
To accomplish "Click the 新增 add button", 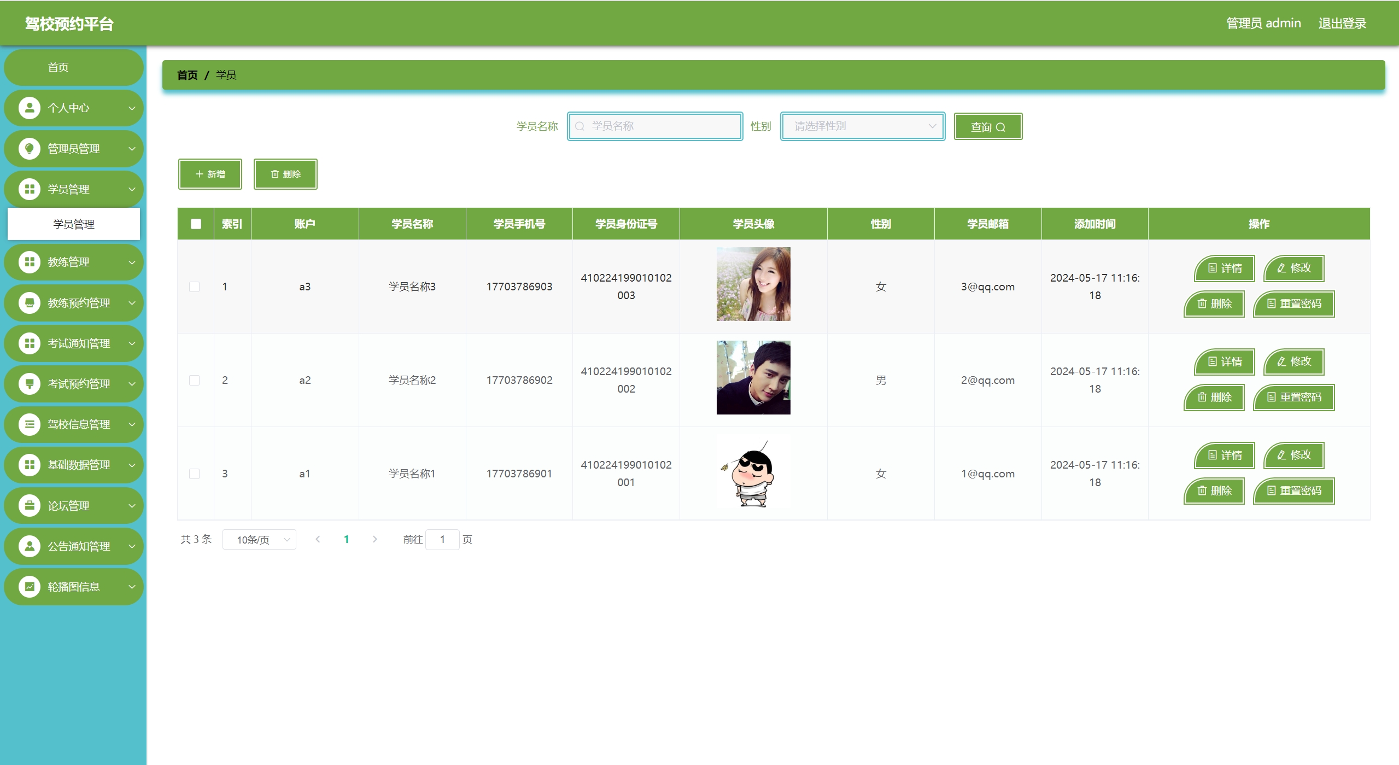I will (x=210, y=174).
